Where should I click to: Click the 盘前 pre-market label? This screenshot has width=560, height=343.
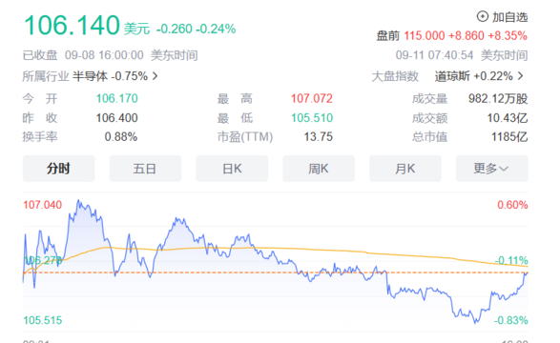pyautogui.click(x=388, y=35)
